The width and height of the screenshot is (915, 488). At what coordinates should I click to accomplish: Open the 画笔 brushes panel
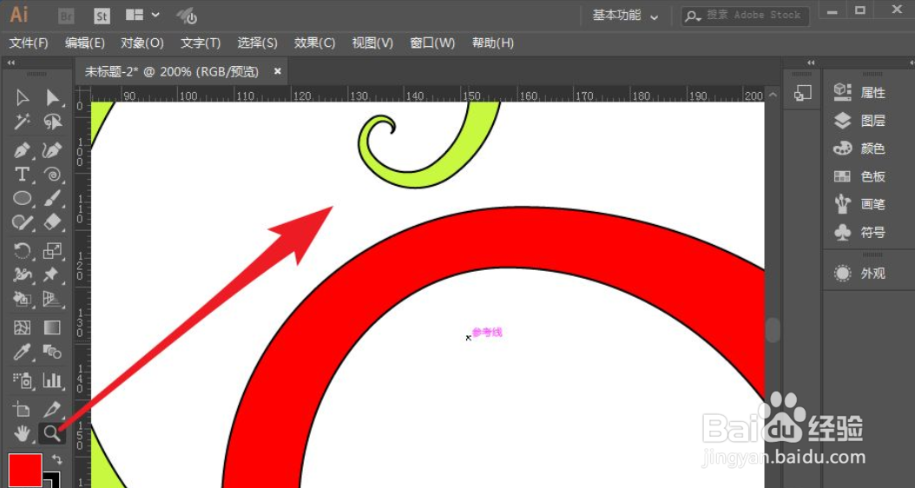click(860, 204)
